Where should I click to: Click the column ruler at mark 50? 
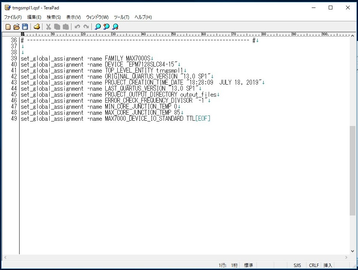click(x=173, y=34)
